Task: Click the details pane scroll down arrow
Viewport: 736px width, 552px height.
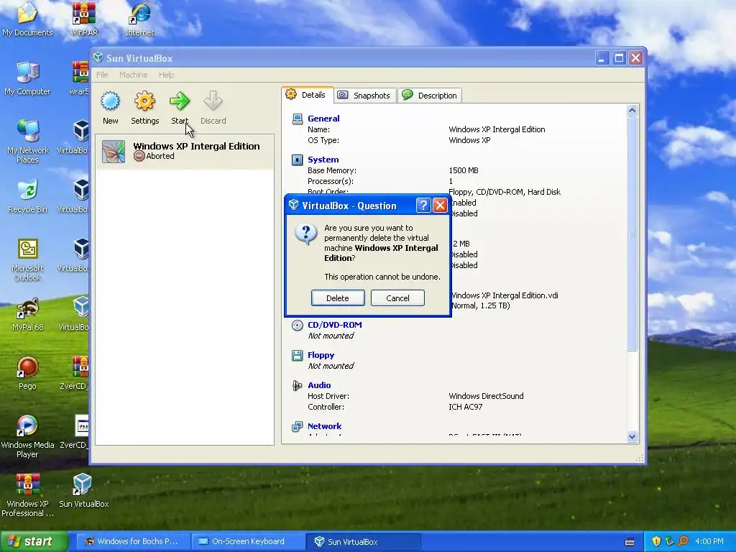Action: pos(632,436)
